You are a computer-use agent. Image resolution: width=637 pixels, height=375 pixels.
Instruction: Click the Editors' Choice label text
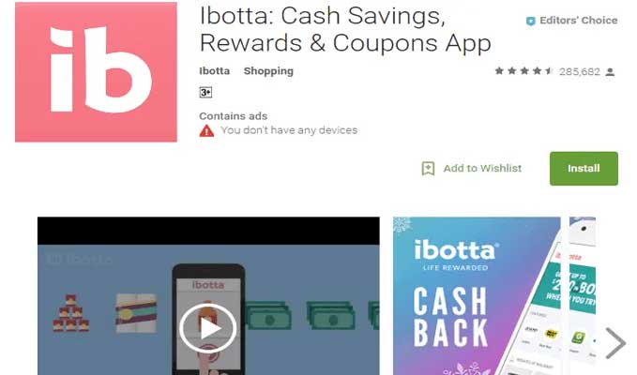coord(579,21)
